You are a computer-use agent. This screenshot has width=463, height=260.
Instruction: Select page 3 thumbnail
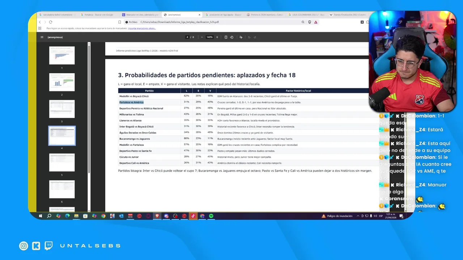(x=62, y=109)
